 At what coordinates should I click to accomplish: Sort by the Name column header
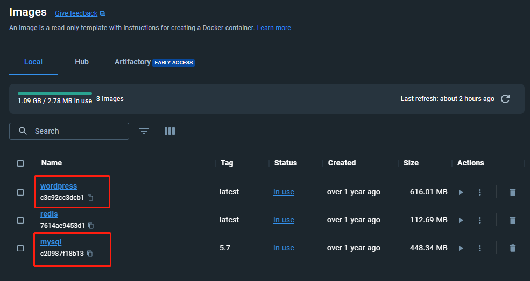coord(51,163)
